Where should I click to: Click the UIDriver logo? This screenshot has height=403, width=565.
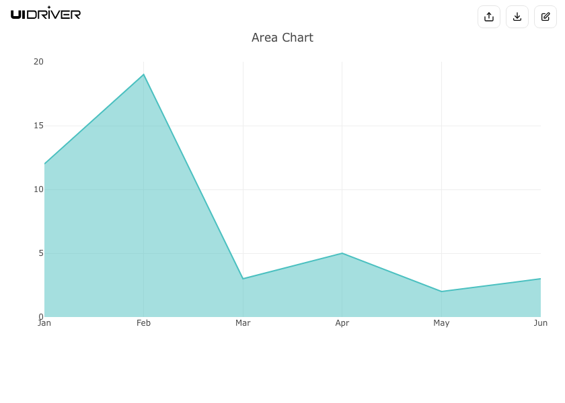point(46,13)
